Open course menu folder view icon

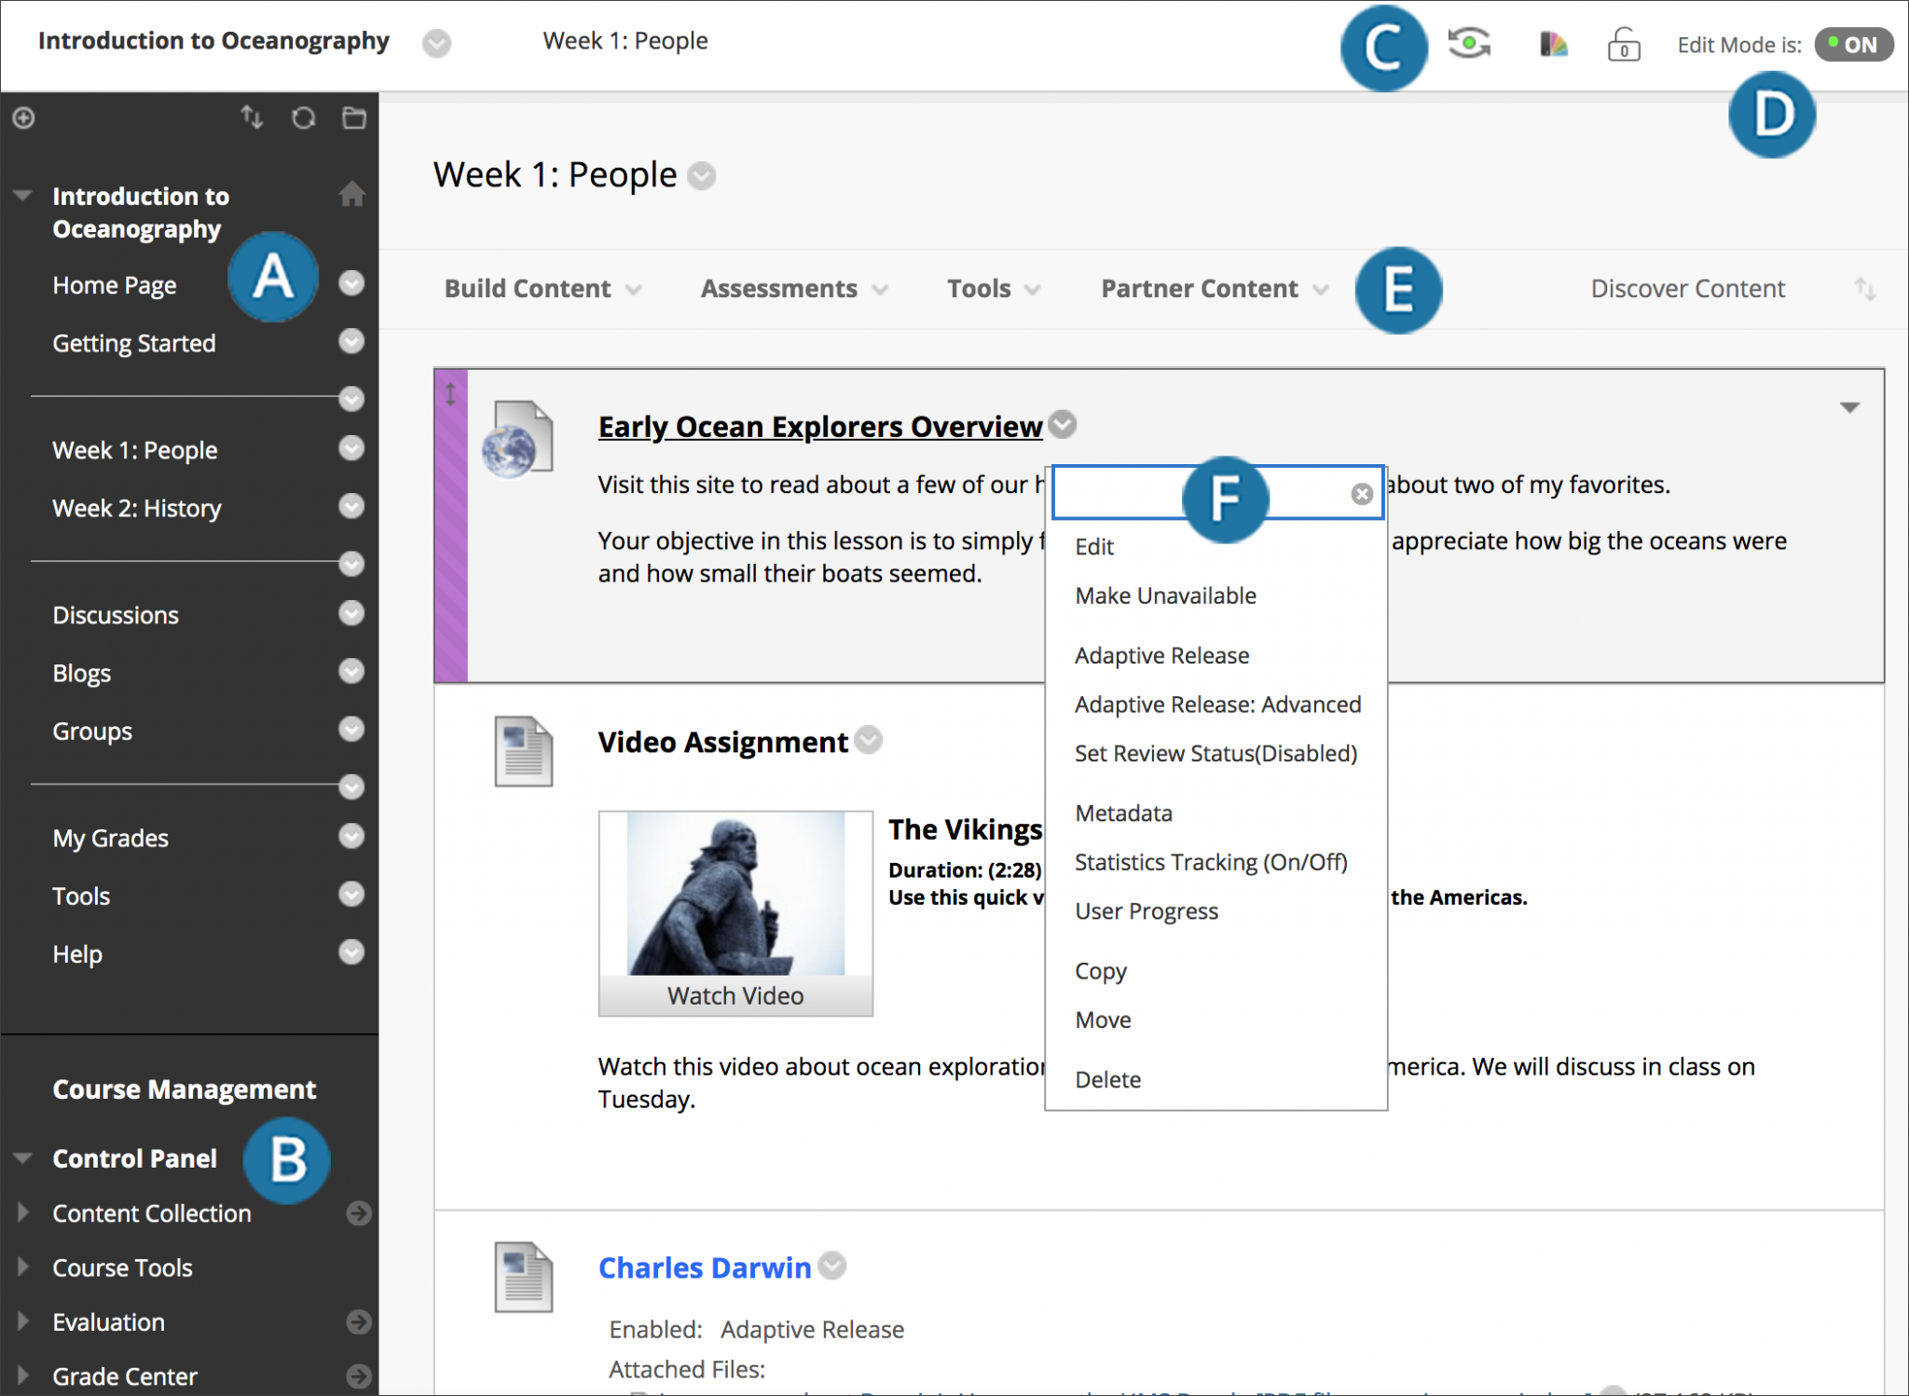tap(354, 117)
